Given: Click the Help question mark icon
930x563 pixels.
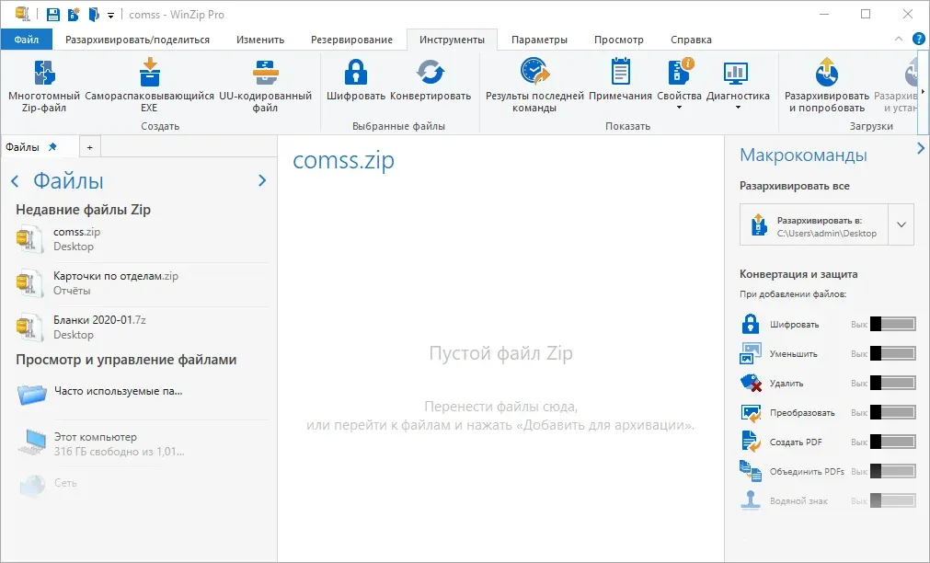Looking at the screenshot, I should (x=919, y=40).
